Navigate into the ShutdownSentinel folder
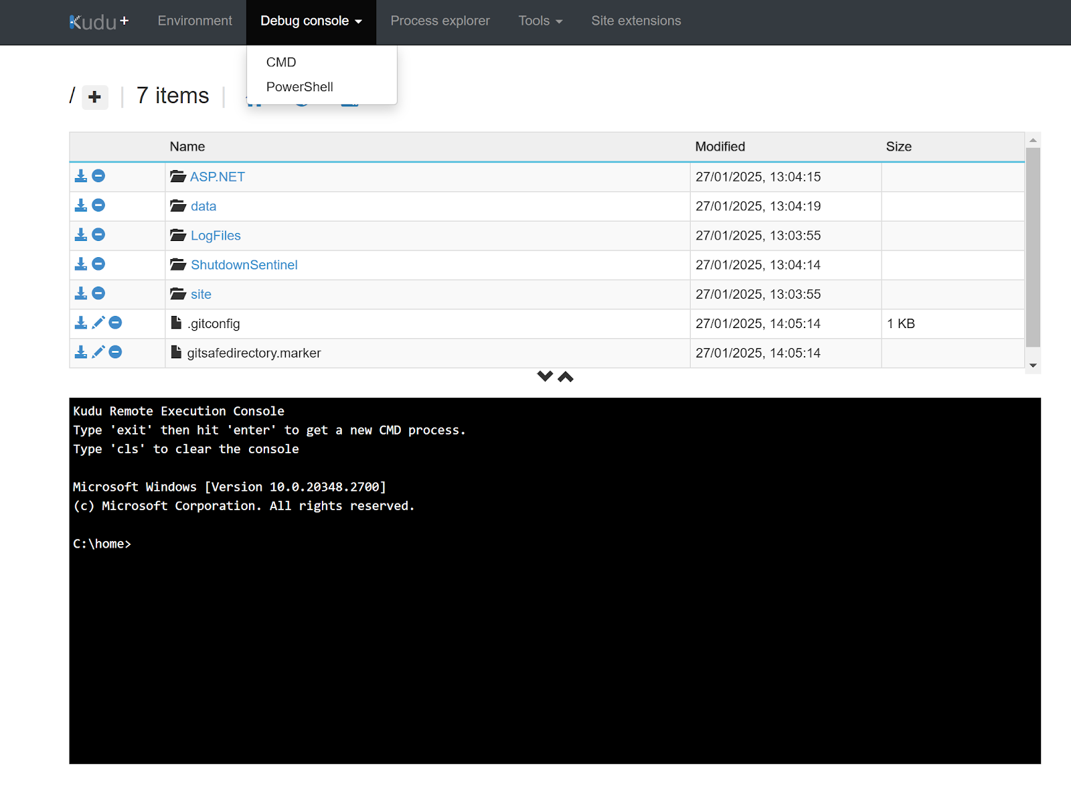1071x786 pixels. pyautogui.click(x=244, y=265)
